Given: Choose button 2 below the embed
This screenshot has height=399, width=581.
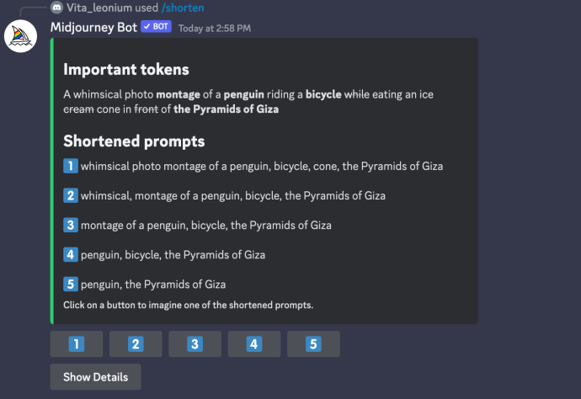Looking at the screenshot, I should (136, 344).
